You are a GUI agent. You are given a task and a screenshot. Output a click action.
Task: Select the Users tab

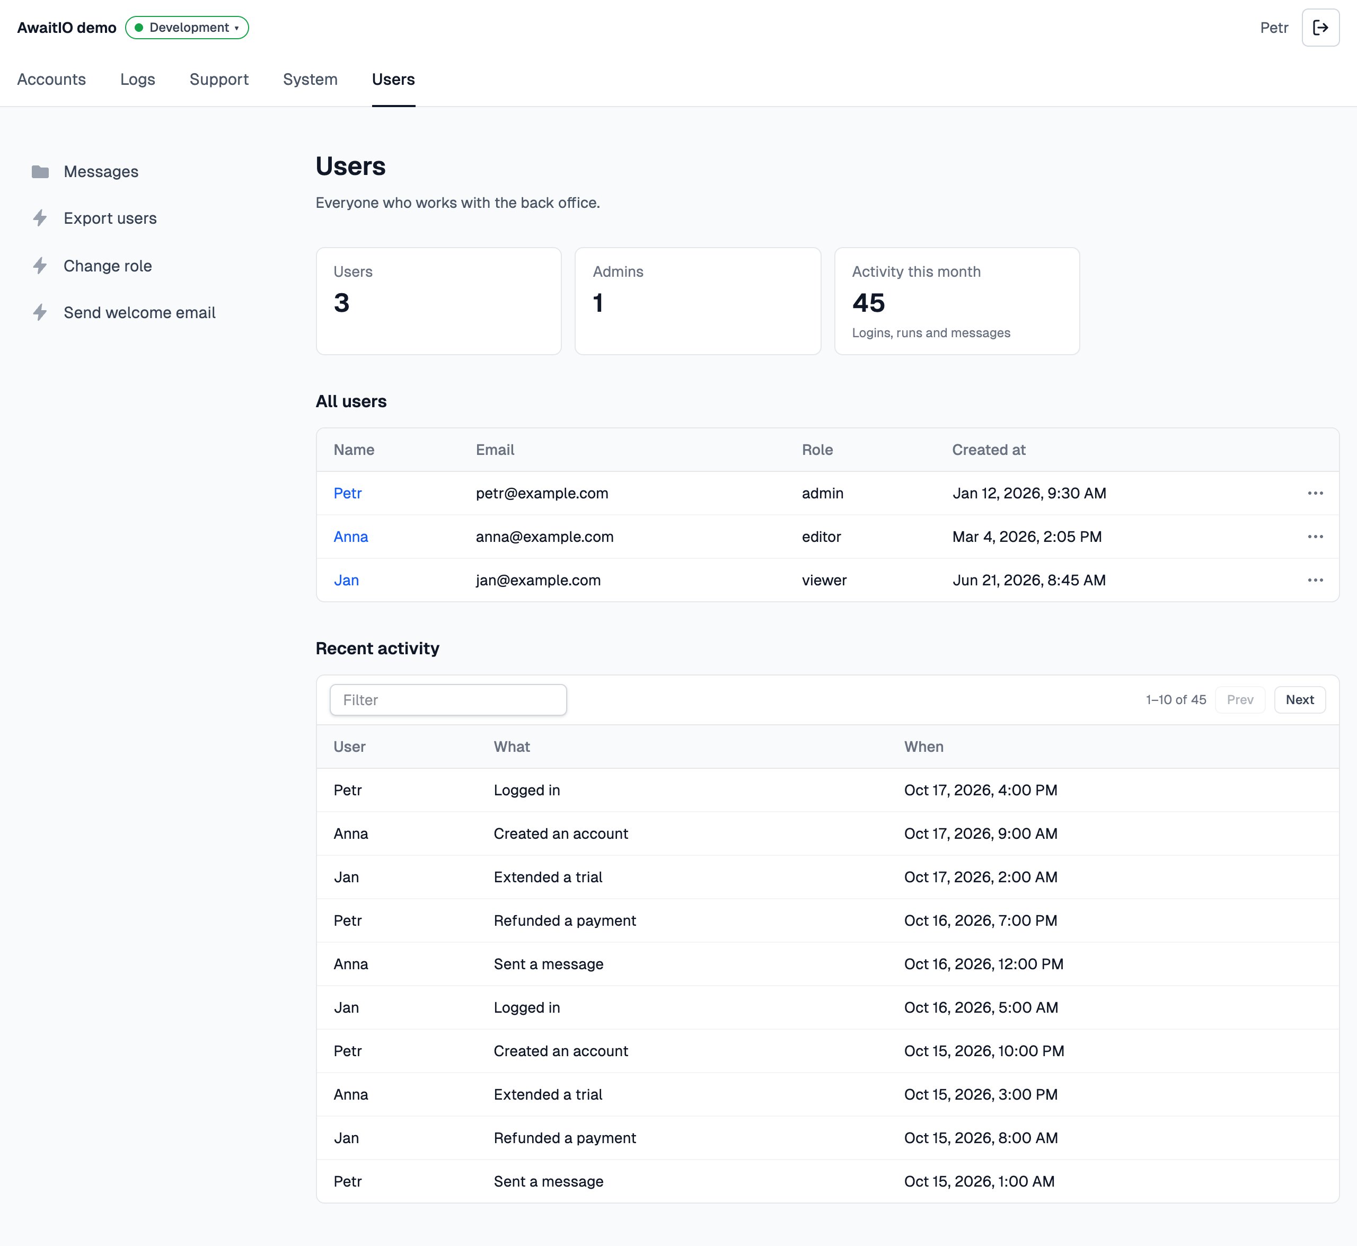pos(393,80)
